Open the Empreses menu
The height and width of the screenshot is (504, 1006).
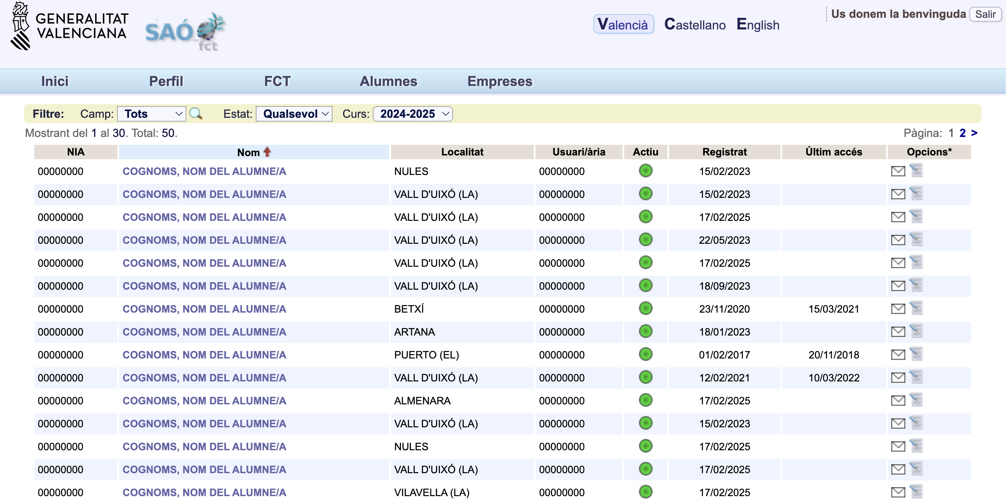(500, 81)
